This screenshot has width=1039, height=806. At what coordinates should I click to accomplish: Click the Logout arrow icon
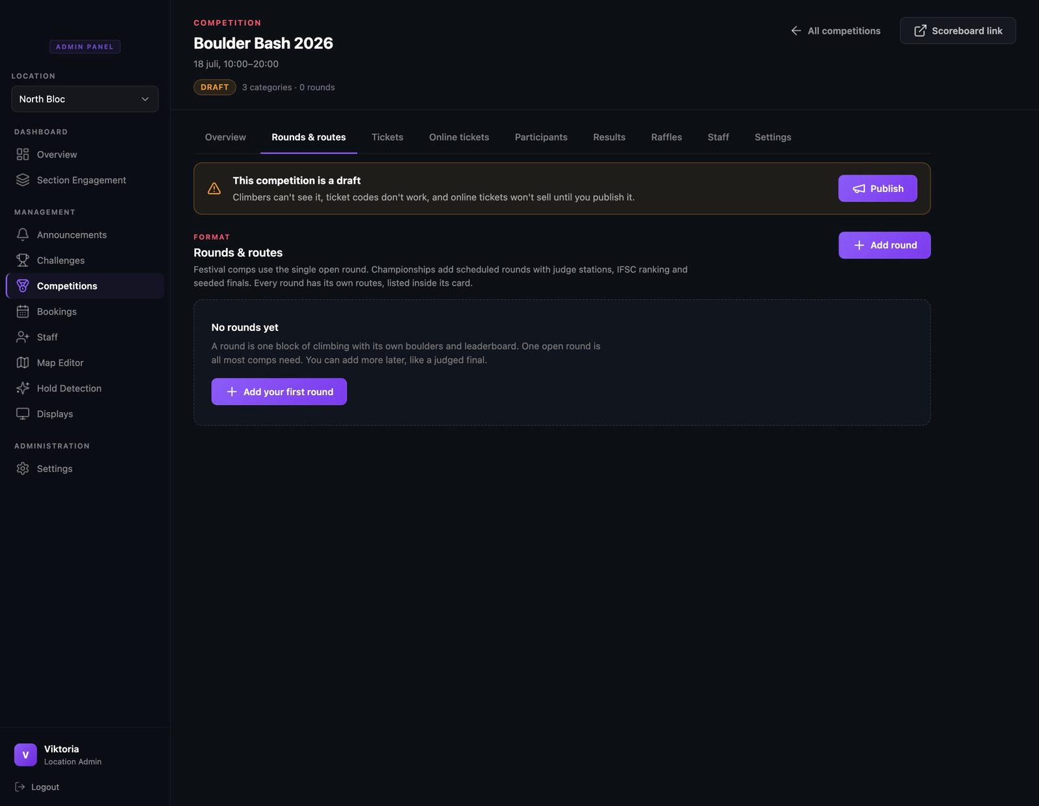[x=20, y=787]
